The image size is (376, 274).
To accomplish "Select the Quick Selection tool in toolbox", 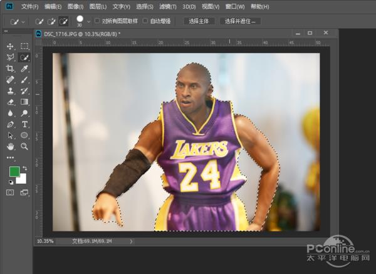I will (24, 58).
